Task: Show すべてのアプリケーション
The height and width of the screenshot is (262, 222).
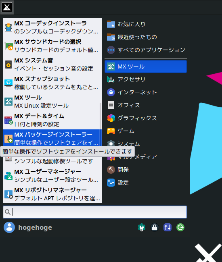Action: coord(146,50)
